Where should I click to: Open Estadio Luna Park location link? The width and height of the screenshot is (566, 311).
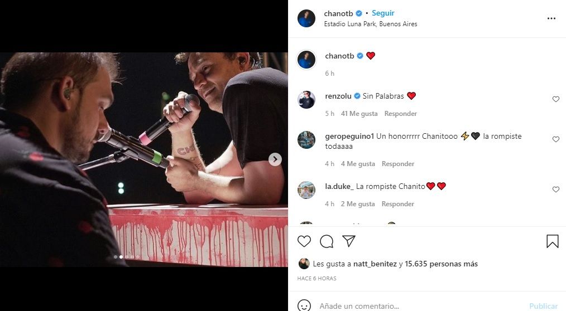pos(370,24)
